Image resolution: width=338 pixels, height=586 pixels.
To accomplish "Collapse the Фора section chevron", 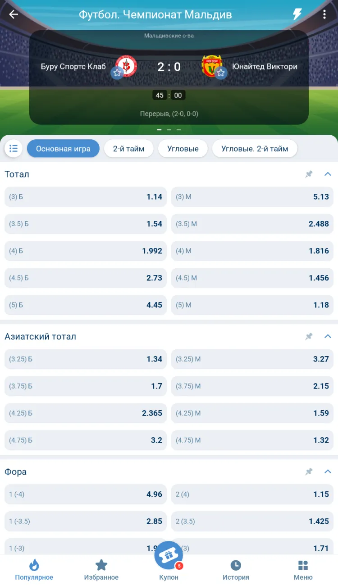I will (328, 472).
